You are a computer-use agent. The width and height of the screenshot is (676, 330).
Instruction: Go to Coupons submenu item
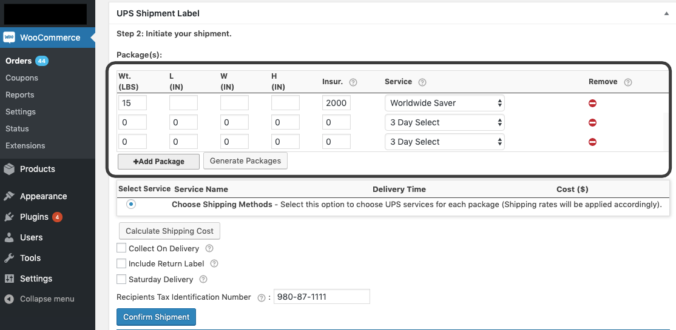click(22, 78)
